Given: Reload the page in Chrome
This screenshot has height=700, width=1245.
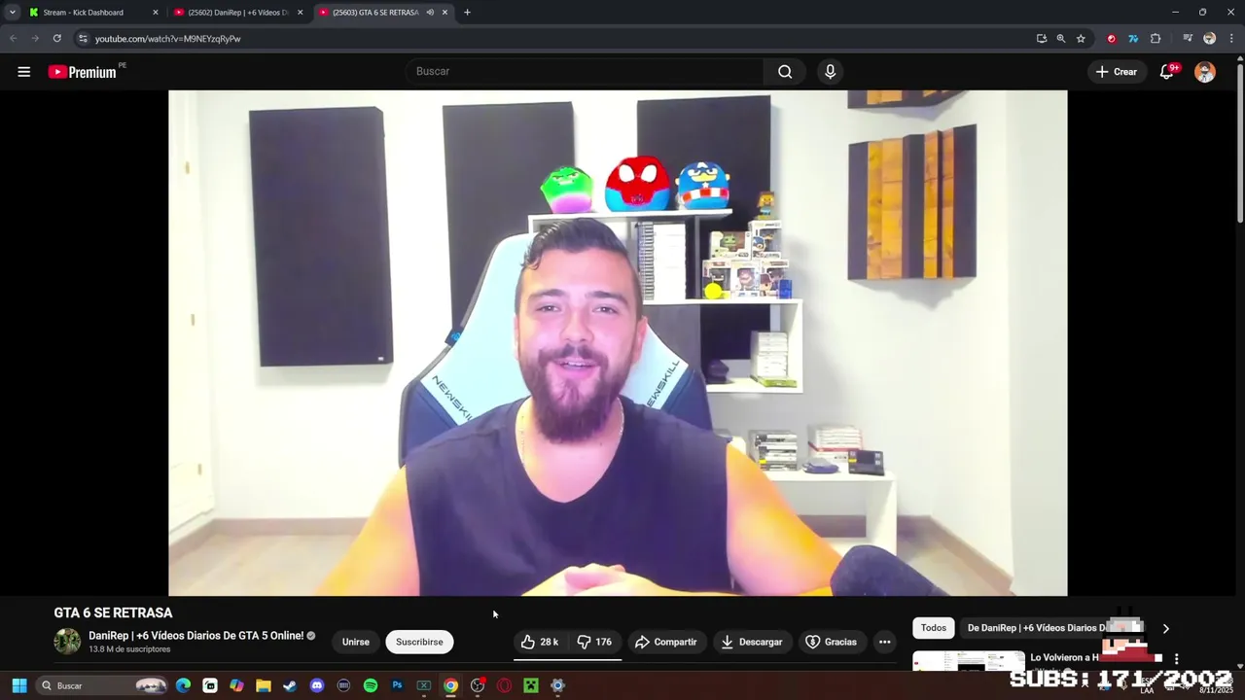Looking at the screenshot, I should [x=57, y=39].
